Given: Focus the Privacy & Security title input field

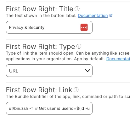Looking at the screenshot, I should pyautogui.click(x=49, y=27).
